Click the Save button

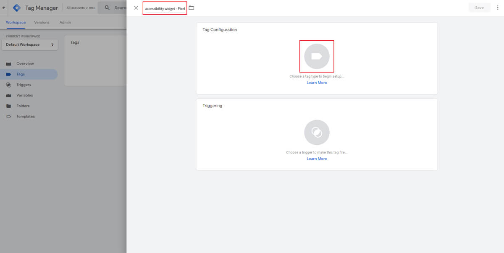pos(479,8)
